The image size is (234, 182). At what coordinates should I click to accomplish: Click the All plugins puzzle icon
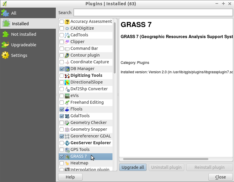click(5, 13)
